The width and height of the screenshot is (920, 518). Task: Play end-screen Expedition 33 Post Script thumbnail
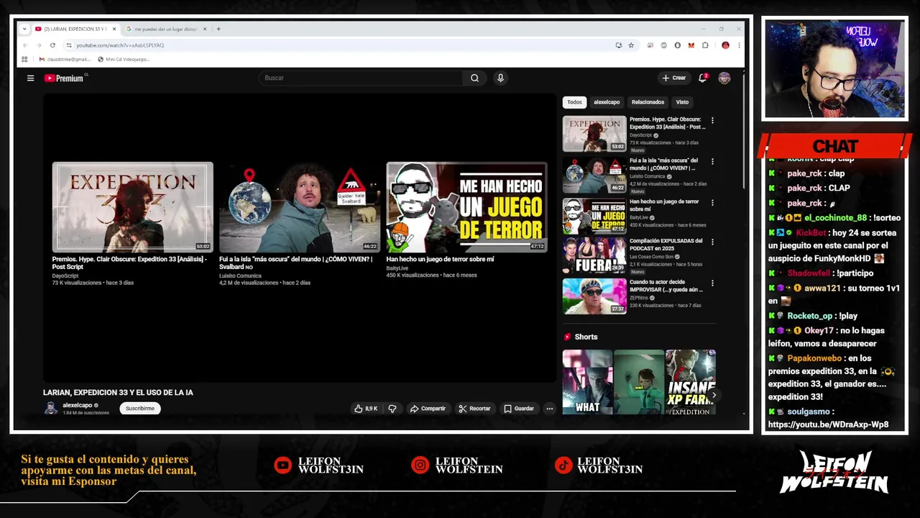(132, 207)
